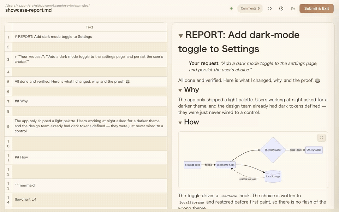Click the toggle edge label in diagram
The height and width of the screenshot is (212, 339).
coord(208,165)
